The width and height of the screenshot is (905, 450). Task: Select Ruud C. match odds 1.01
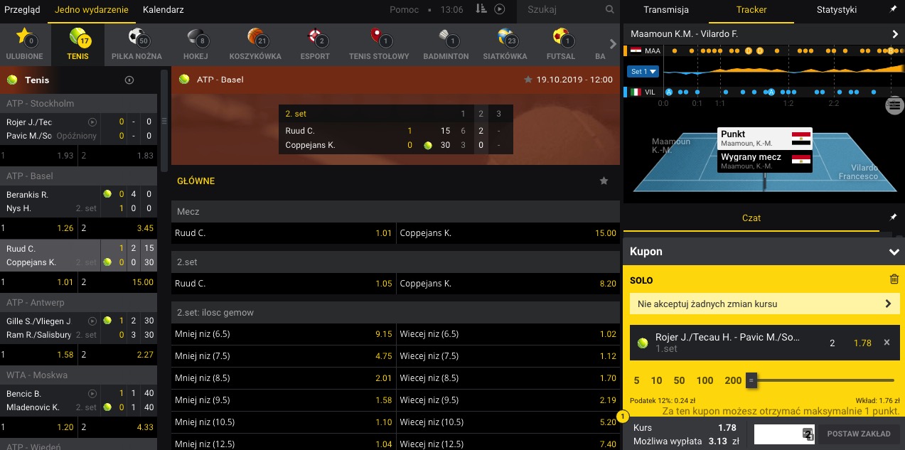click(x=283, y=233)
